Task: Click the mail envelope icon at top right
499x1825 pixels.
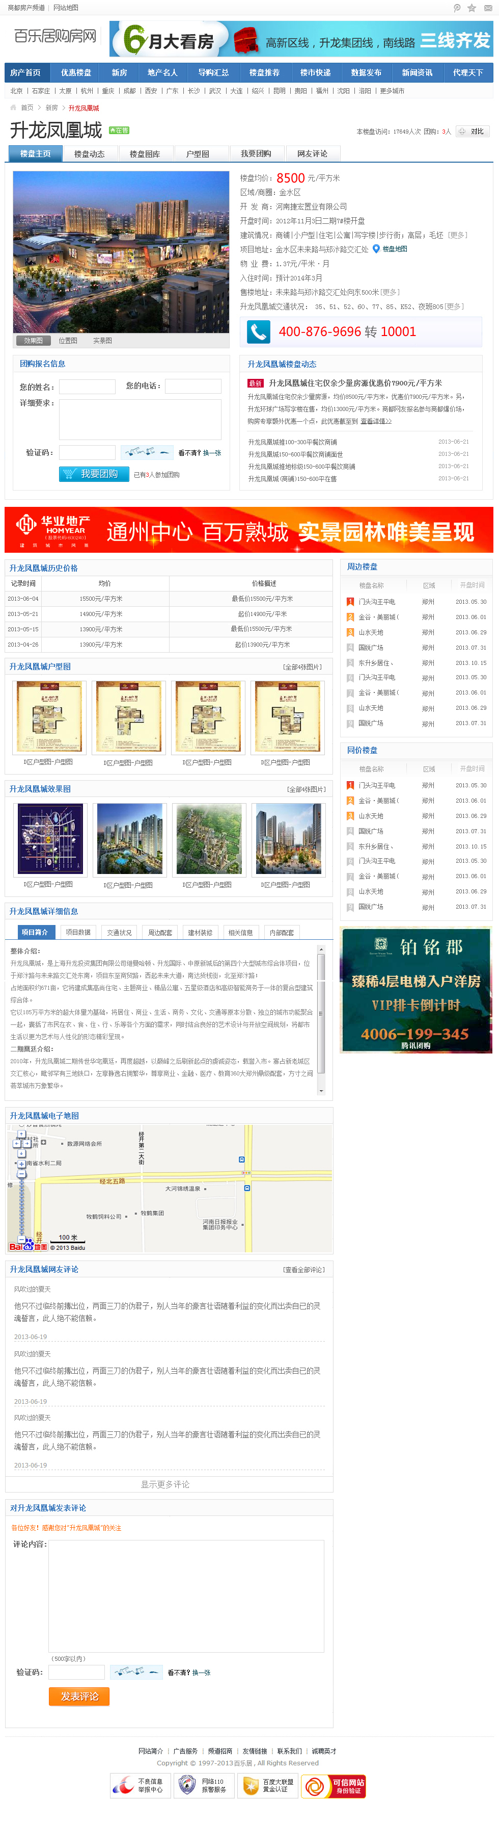Action: (x=488, y=8)
